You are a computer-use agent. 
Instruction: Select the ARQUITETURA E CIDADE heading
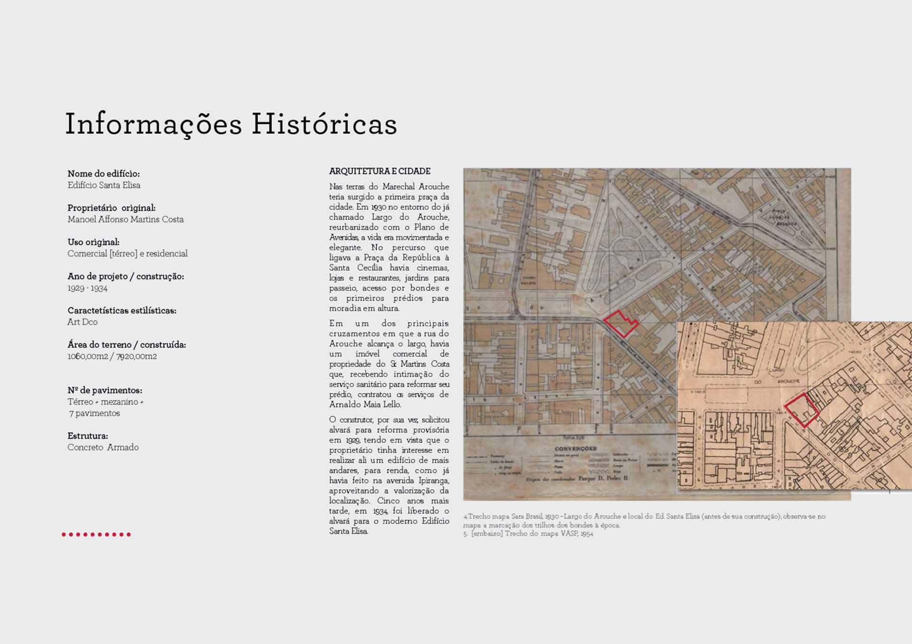pos(380,171)
